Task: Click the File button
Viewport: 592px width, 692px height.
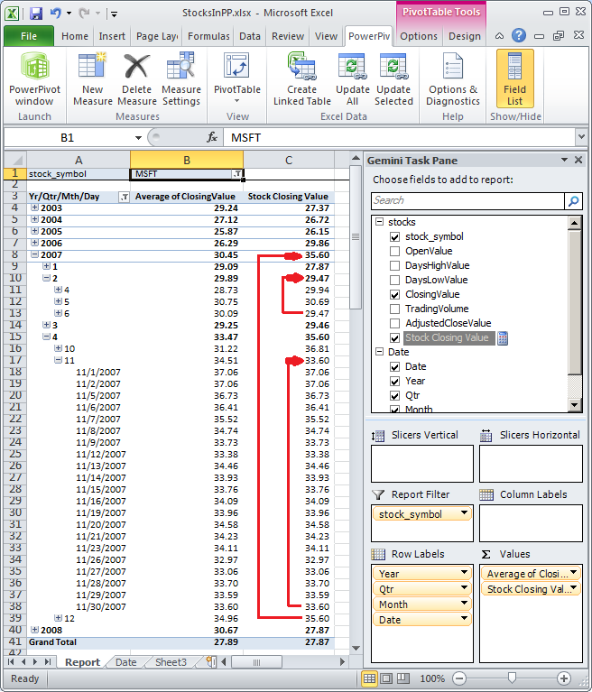Action: (x=28, y=36)
